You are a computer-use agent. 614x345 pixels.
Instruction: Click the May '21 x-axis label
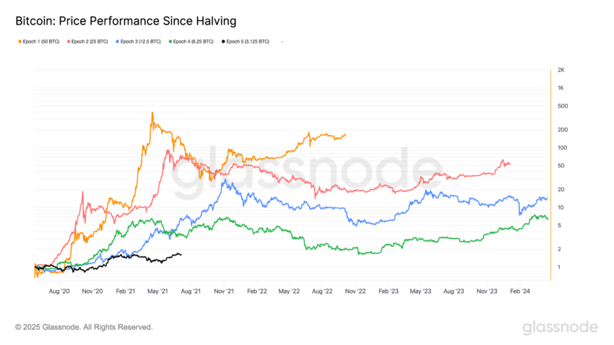pos(158,292)
